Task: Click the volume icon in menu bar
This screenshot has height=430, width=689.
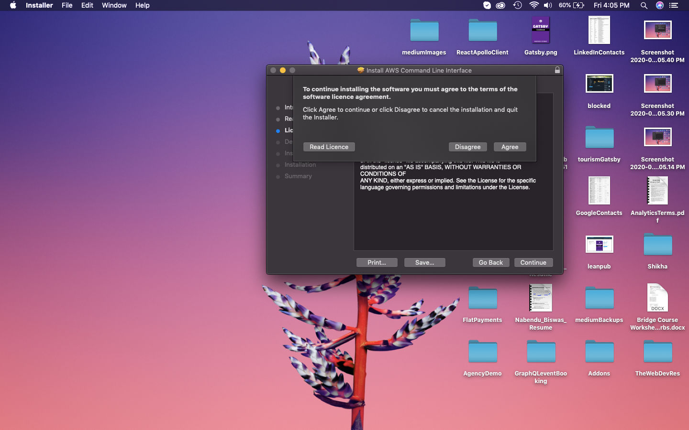Action: [x=548, y=5]
